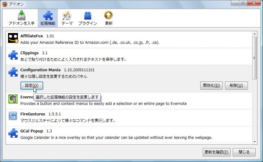
Task: Click the GCal Popup puzzle icon
Action: click(x=13, y=133)
